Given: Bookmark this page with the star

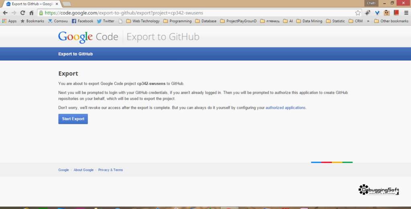Looking at the screenshot, I should tap(358, 13).
